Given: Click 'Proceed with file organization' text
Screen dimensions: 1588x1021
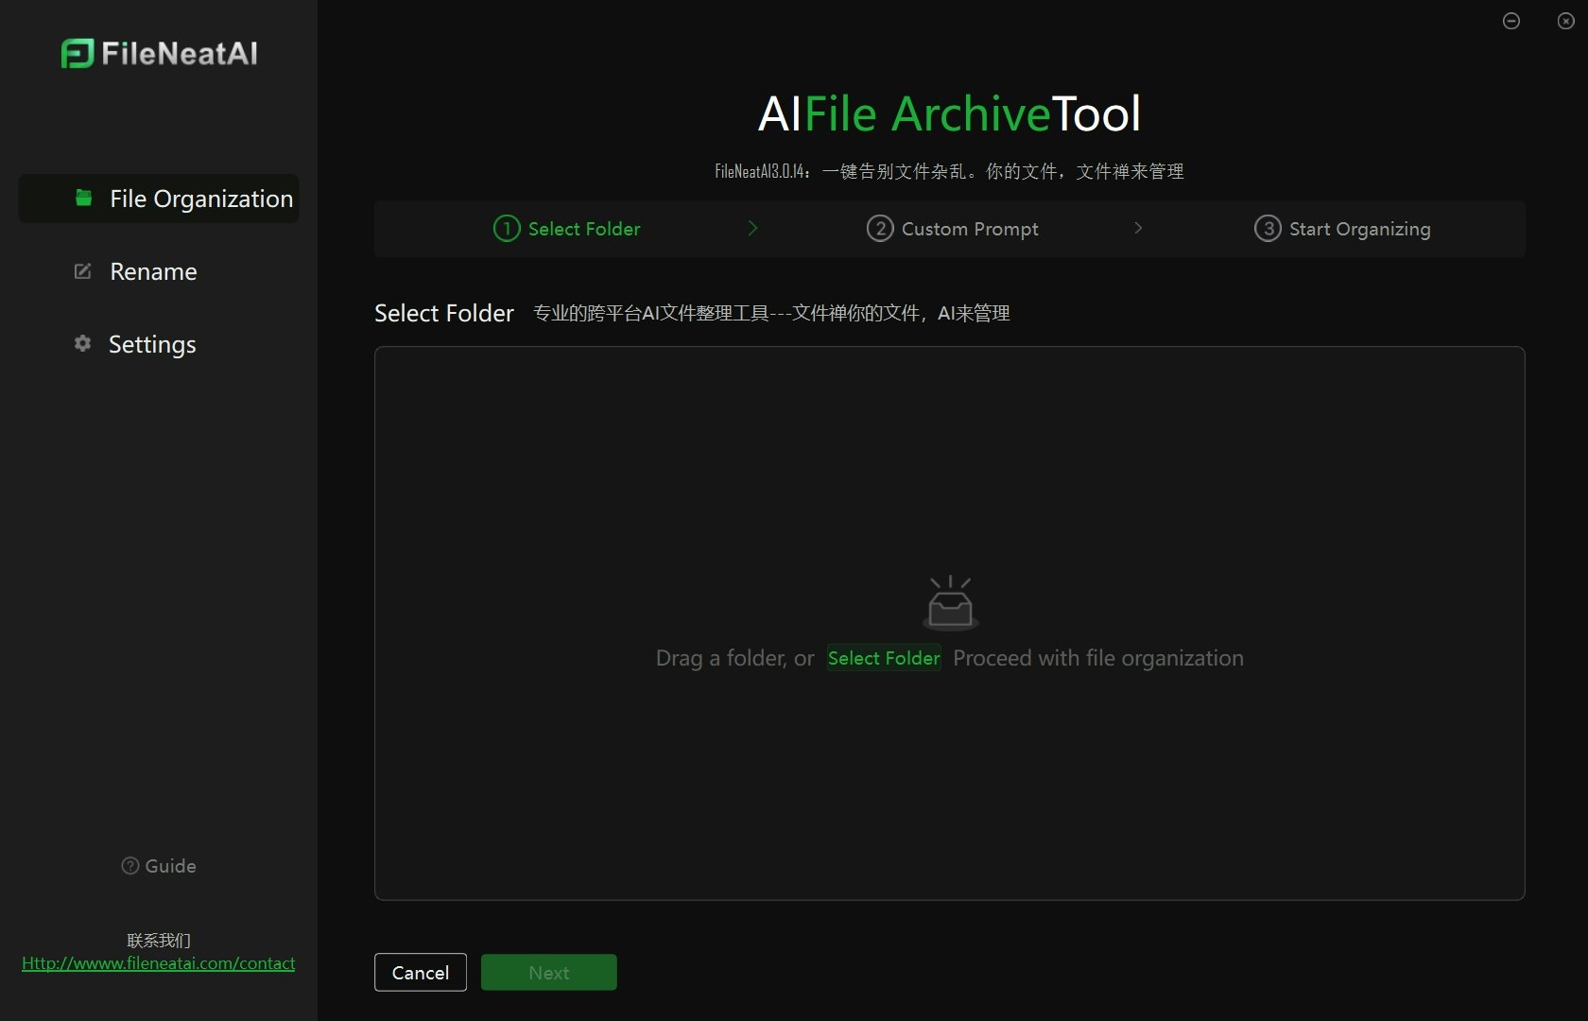Looking at the screenshot, I should coord(1098,658).
